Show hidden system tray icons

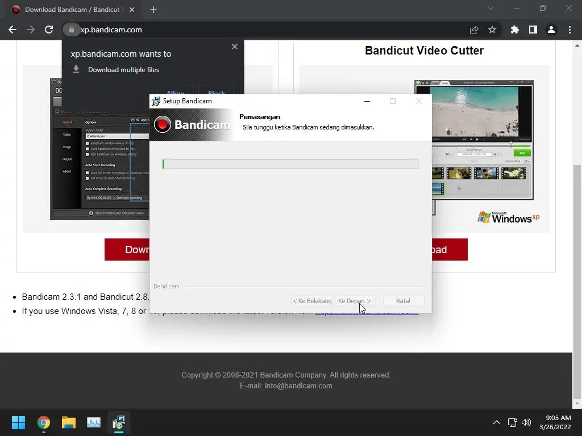coord(497,422)
